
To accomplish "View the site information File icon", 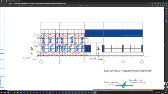I will 10,3.
